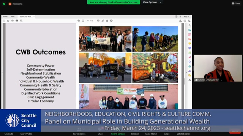This screenshot has width=243, height=136.
Task: Open the green Organize Pages tool
Action: [x=189, y=53]
